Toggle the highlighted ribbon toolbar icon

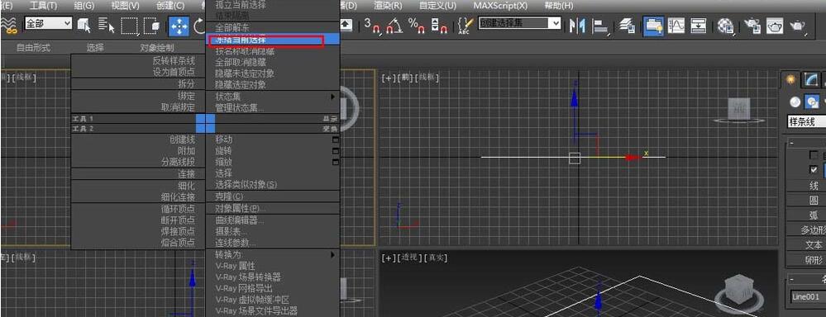pos(653,26)
